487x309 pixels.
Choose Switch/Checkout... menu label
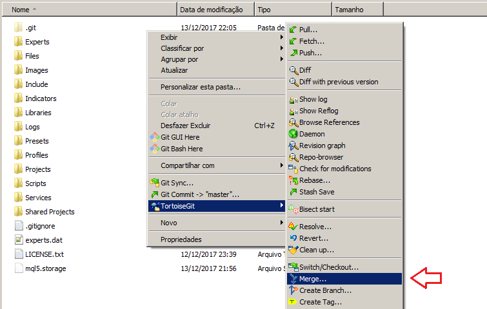click(329, 267)
